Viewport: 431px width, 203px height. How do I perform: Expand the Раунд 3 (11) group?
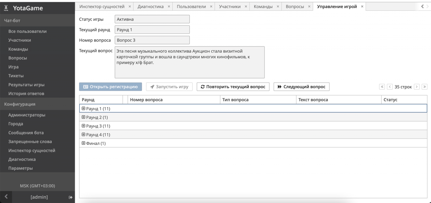click(84, 126)
